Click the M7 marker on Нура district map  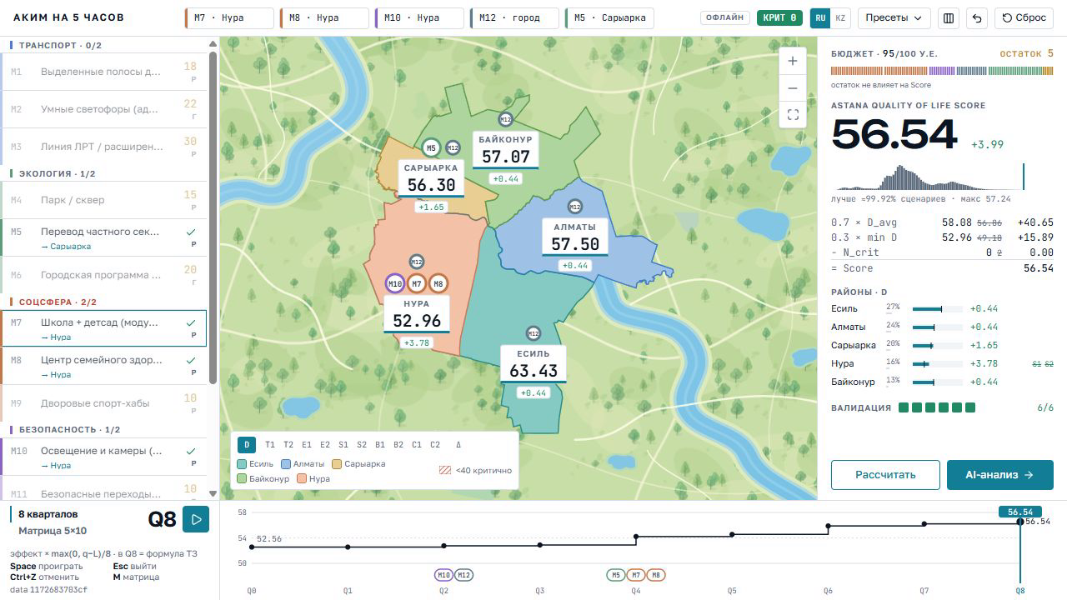pyautogui.click(x=417, y=284)
